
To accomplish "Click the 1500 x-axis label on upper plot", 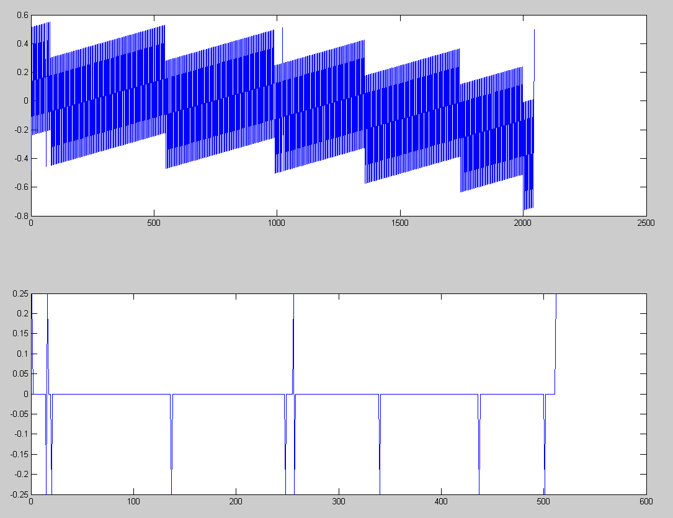I will pos(399,222).
